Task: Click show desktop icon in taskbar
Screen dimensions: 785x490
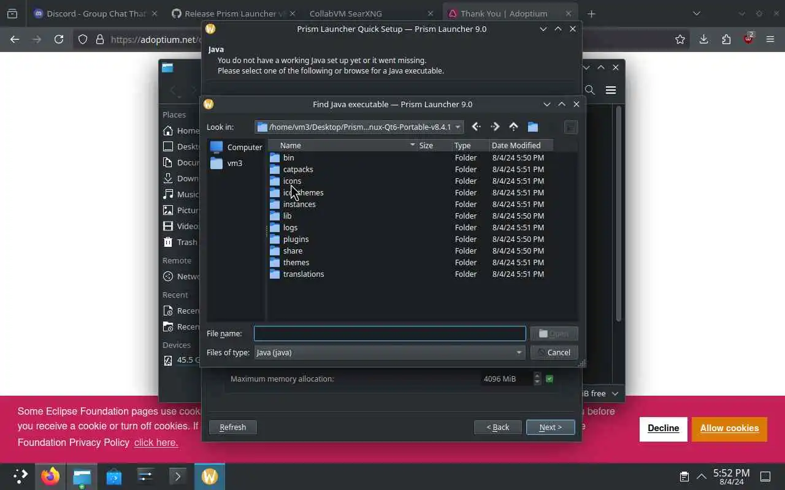Action: coord(765,477)
